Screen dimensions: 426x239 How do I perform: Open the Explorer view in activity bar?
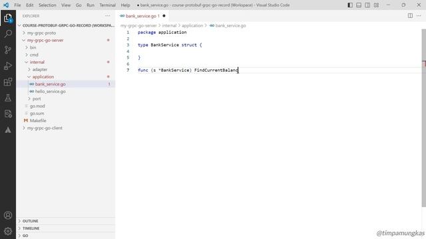coord(8,19)
